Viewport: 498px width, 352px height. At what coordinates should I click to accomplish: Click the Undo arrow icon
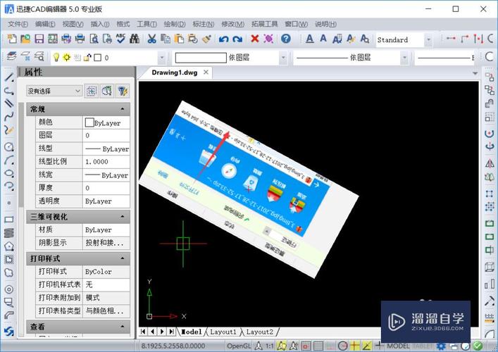pyautogui.click(x=223, y=39)
